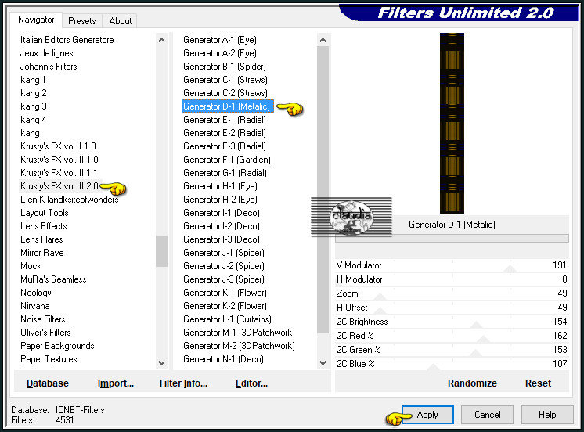Open Help for Filters Unlimited
The image size is (584, 432).
coord(547,415)
